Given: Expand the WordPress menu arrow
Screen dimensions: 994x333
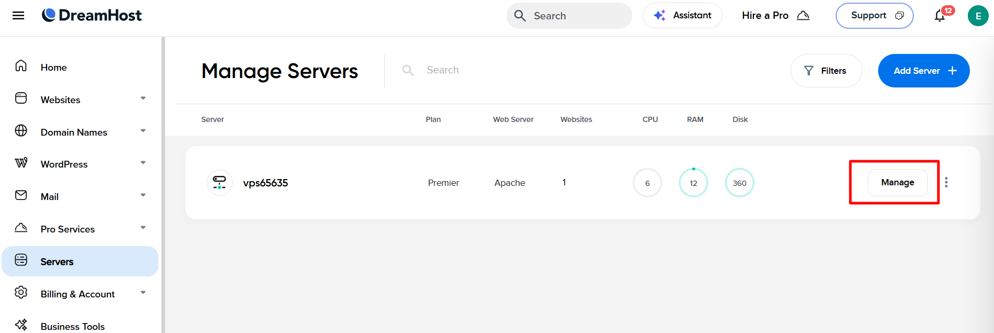Looking at the screenshot, I should [x=143, y=163].
